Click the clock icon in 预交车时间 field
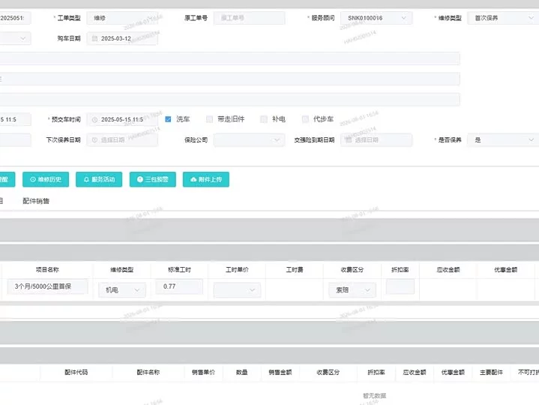 click(x=94, y=120)
